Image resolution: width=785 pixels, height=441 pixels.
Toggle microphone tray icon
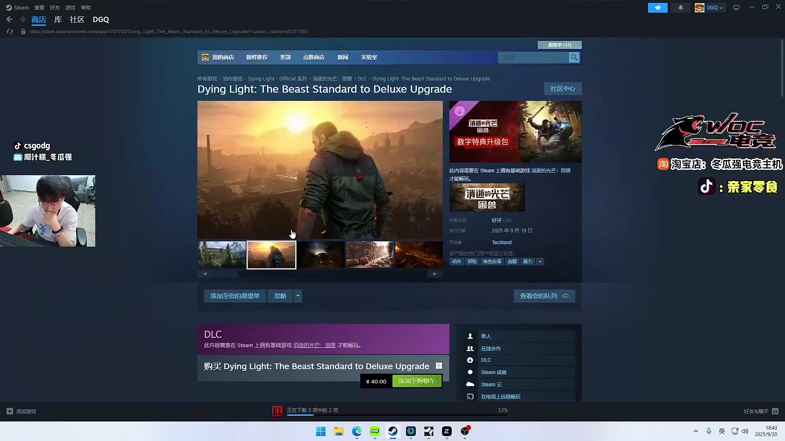709,431
